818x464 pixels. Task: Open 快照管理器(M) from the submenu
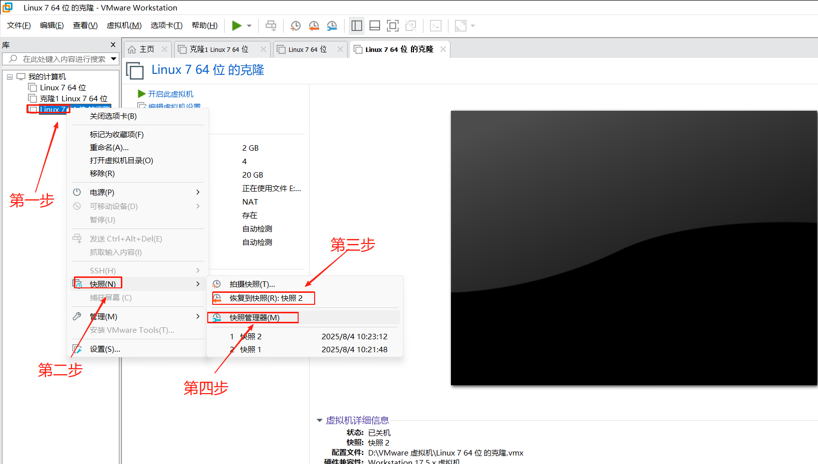[305, 318]
